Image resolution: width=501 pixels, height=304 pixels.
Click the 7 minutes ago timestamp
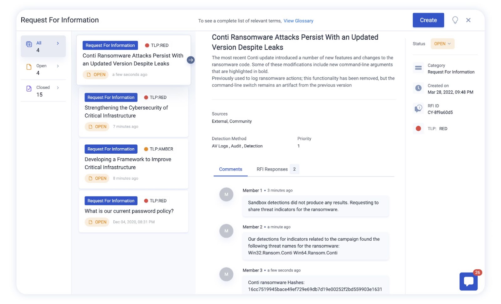[126, 127]
